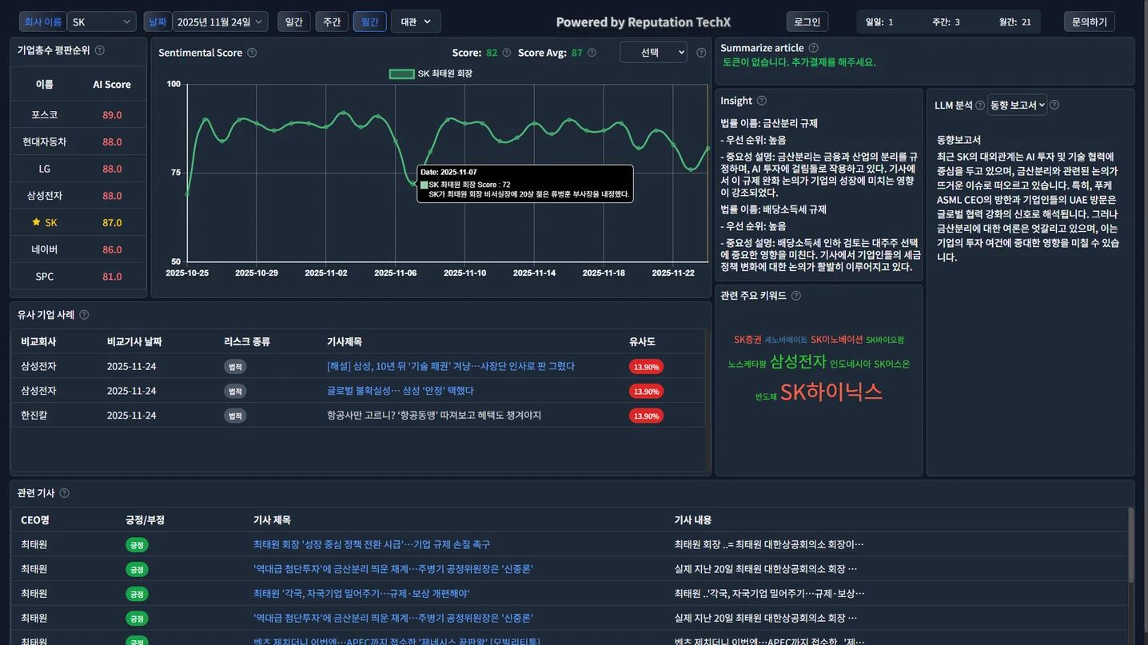Switch to 일간 daily view
The height and width of the screenshot is (645, 1148).
coord(294,22)
